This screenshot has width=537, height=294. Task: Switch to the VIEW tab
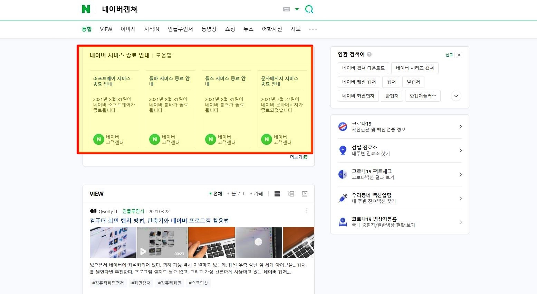click(x=106, y=29)
